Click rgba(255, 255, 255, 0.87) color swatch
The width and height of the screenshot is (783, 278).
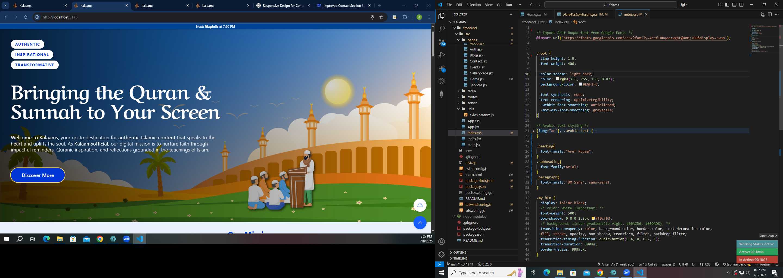[557, 79]
